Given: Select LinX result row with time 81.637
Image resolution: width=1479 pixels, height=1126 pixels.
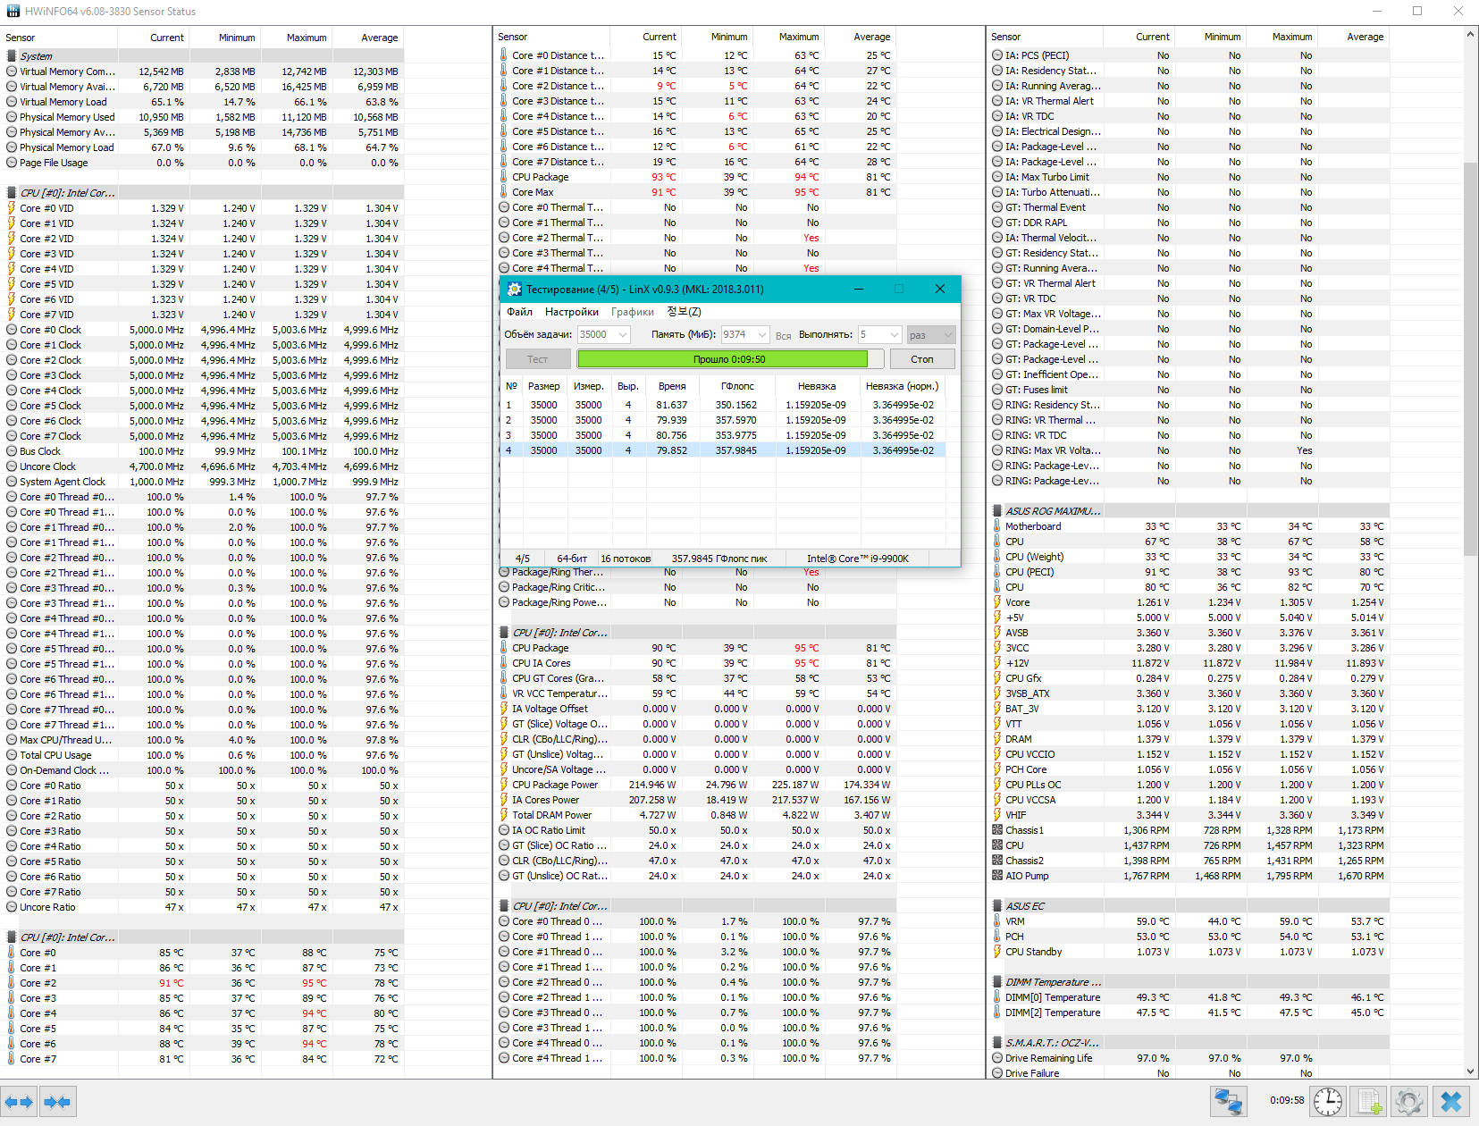Looking at the screenshot, I should coord(722,405).
